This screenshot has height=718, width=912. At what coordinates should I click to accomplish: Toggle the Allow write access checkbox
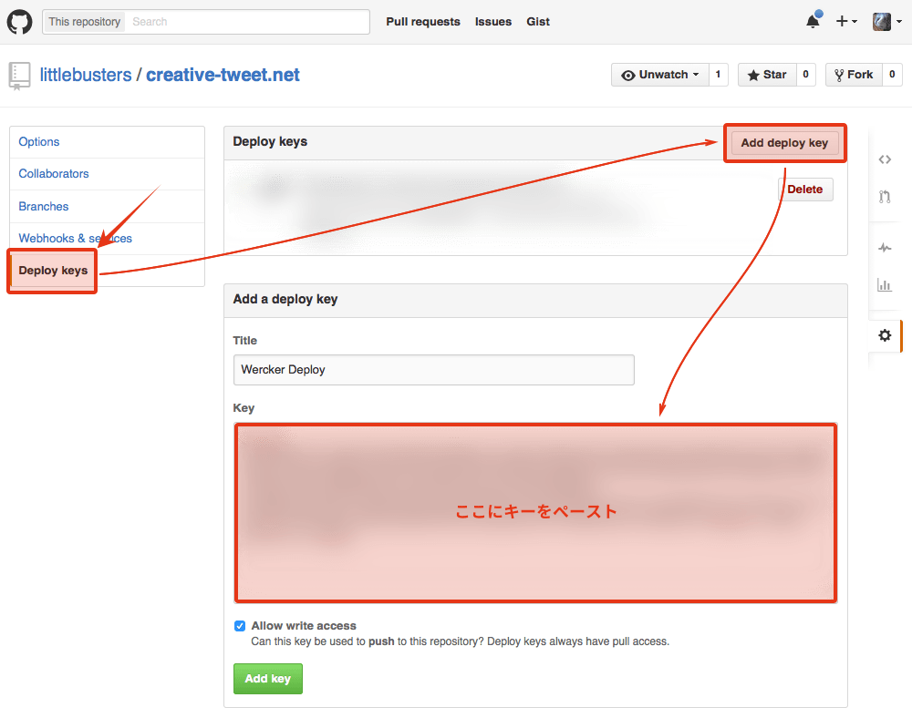pos(240,626)
